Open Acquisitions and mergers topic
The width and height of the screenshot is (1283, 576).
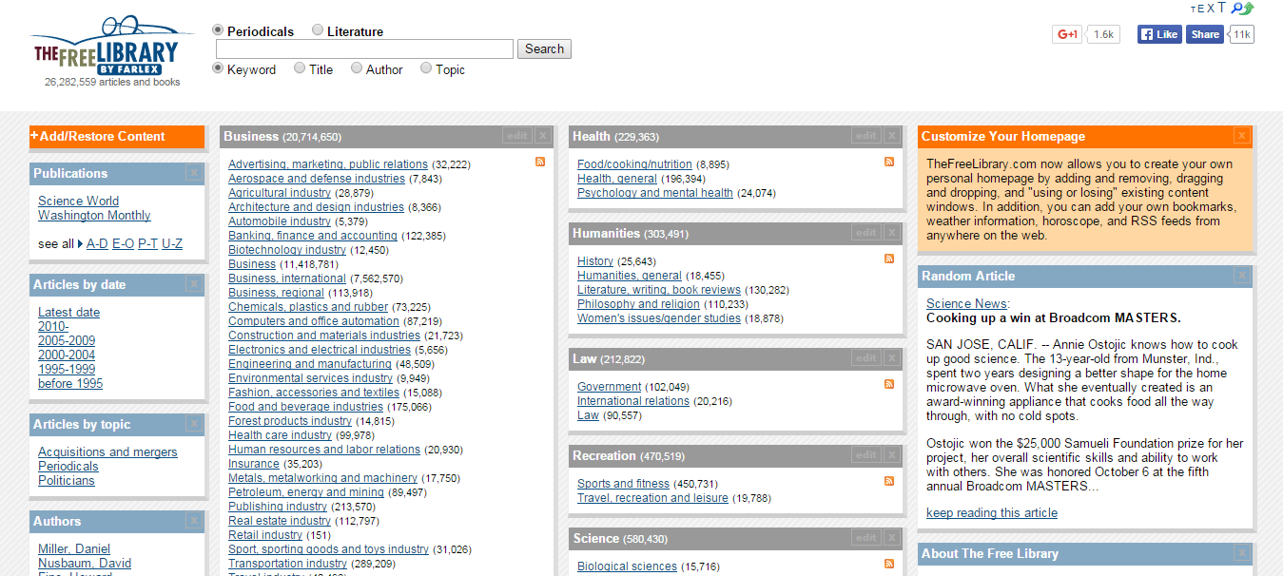click(x=107, y=452)
